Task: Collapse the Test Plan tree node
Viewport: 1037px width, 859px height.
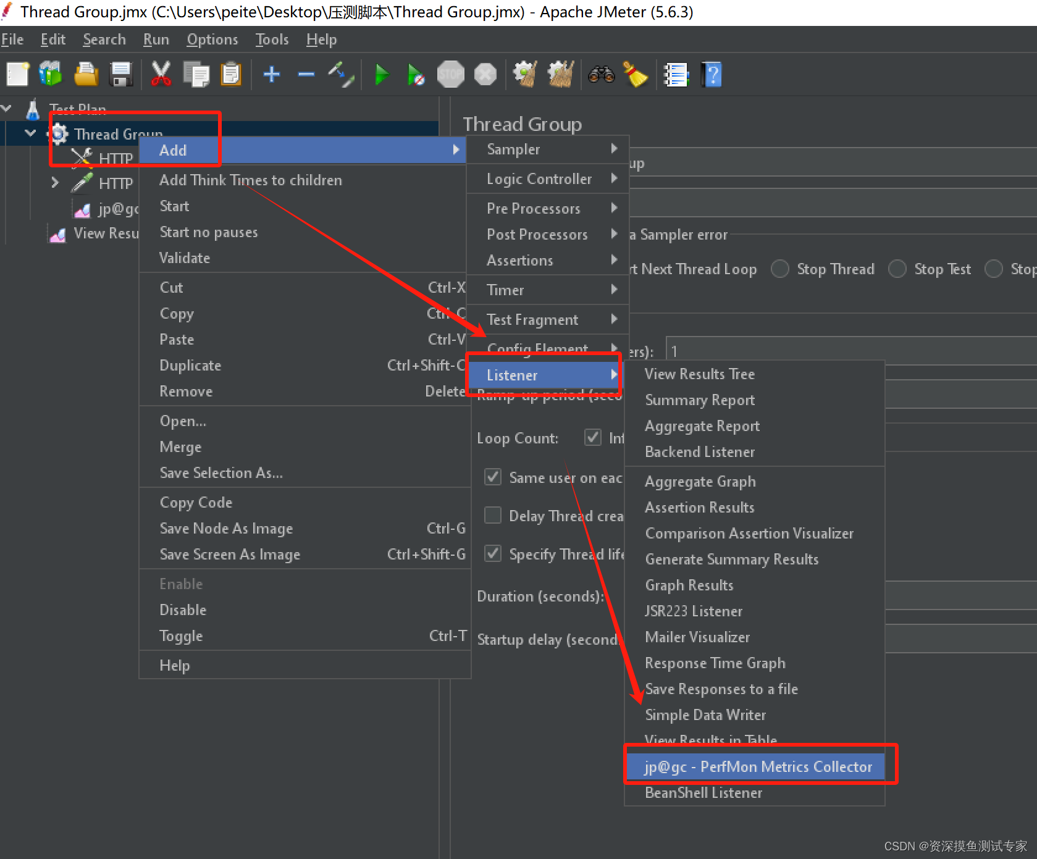Action: pos(7,109)
